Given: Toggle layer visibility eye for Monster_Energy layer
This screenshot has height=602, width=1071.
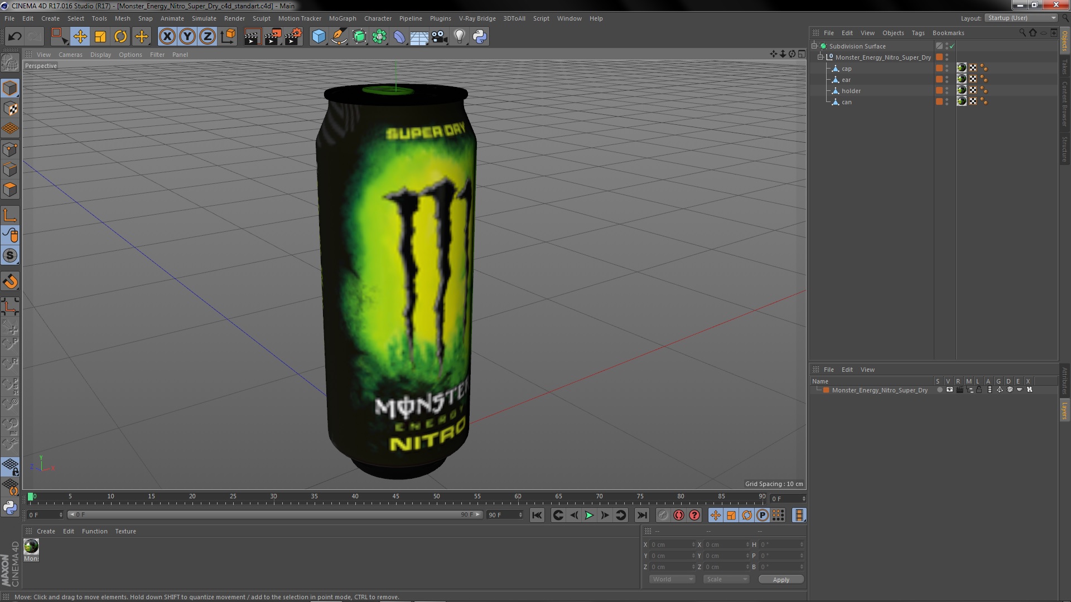Looking at the screenshot, I should (x=949, y=390).
